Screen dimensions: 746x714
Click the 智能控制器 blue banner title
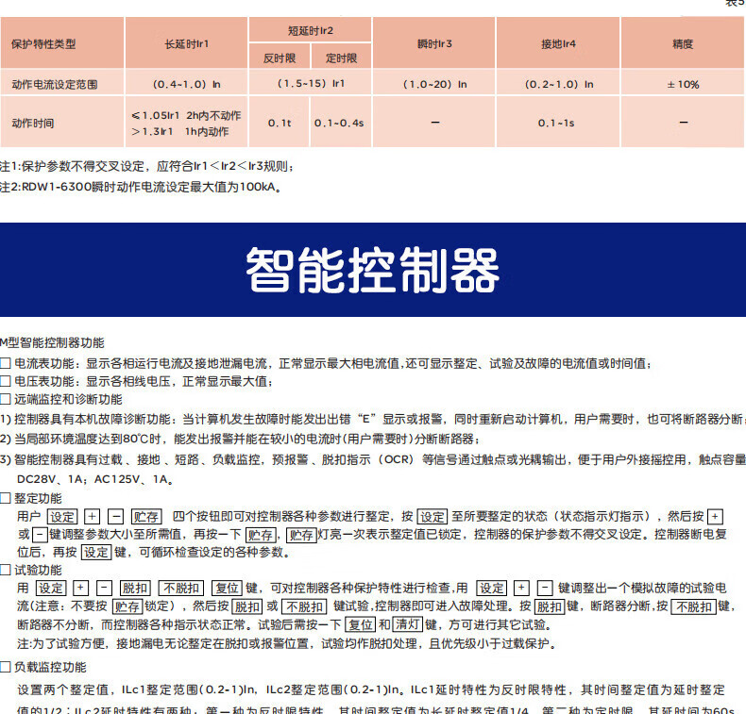click(x=372, y=271)
